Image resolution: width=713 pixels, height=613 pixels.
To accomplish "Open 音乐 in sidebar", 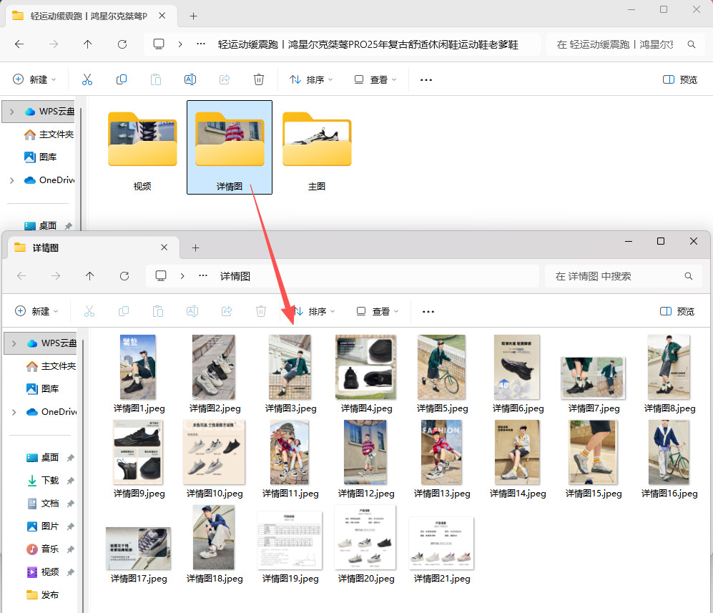I will coord(43,549).
